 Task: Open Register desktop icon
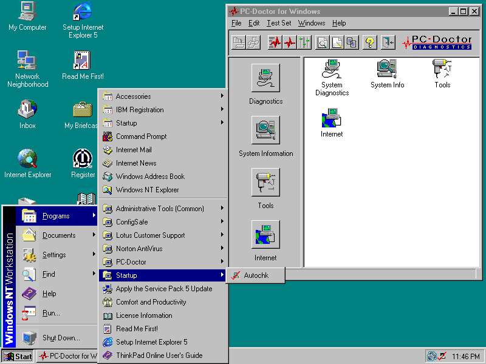pos(83,163)
